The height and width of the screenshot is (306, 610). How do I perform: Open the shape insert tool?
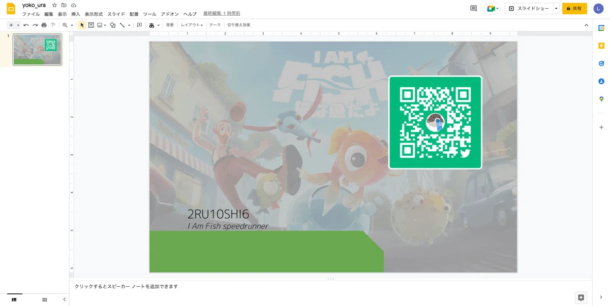click(113, 25)
